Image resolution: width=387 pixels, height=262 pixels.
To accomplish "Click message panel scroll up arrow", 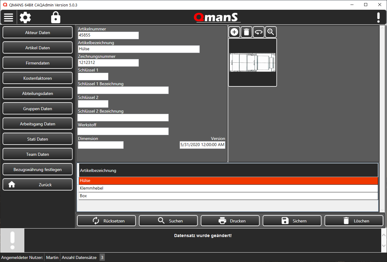I will point(384,235).
